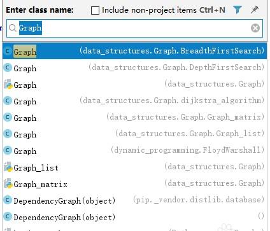
Task: Click Python file icon of Graph module
Action: tap(8, 84)
